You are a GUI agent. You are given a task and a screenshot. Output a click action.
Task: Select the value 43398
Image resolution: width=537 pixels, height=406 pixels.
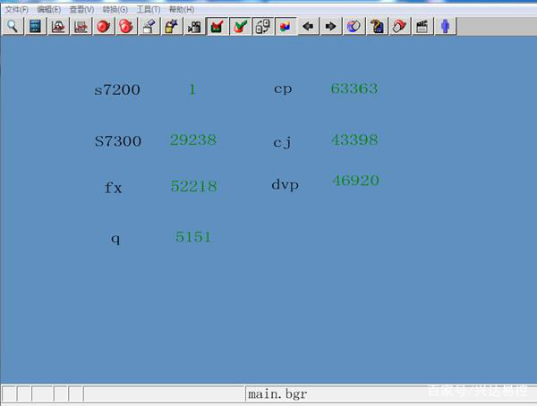[354, 140]
